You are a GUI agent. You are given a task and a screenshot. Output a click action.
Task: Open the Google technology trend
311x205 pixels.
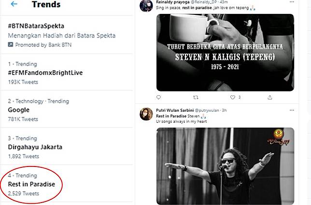[x=19, y=110]
